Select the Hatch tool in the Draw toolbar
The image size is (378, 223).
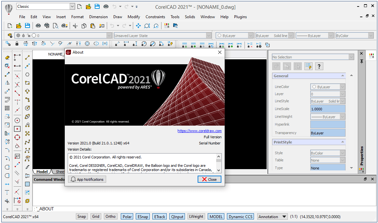coord(27,184)
